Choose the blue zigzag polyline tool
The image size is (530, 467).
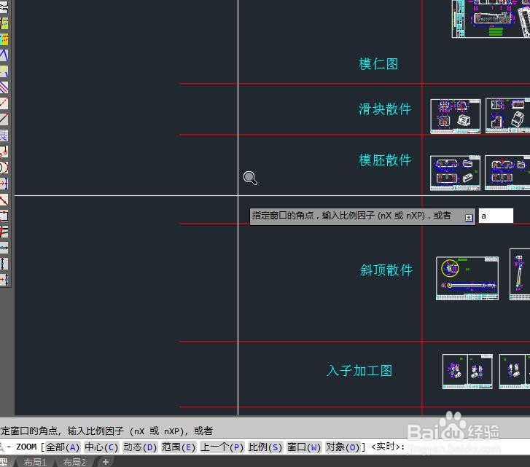pos(4,55)
